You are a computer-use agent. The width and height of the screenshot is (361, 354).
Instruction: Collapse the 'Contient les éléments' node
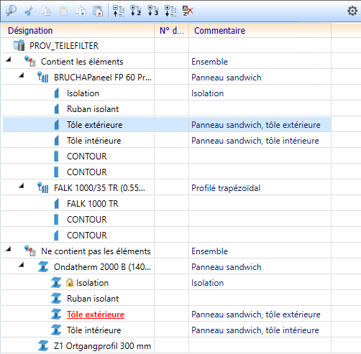(x=9, y=59)
